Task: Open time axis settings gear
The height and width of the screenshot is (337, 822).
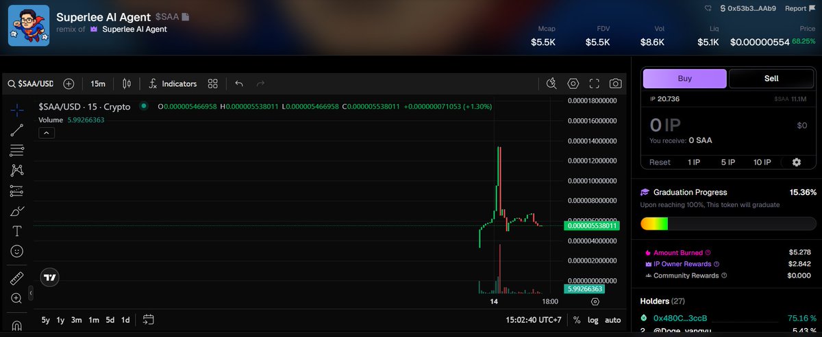Action: point(595,301)
